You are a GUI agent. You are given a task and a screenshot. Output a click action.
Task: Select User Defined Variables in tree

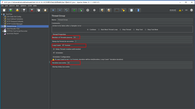tap(15, 19)
